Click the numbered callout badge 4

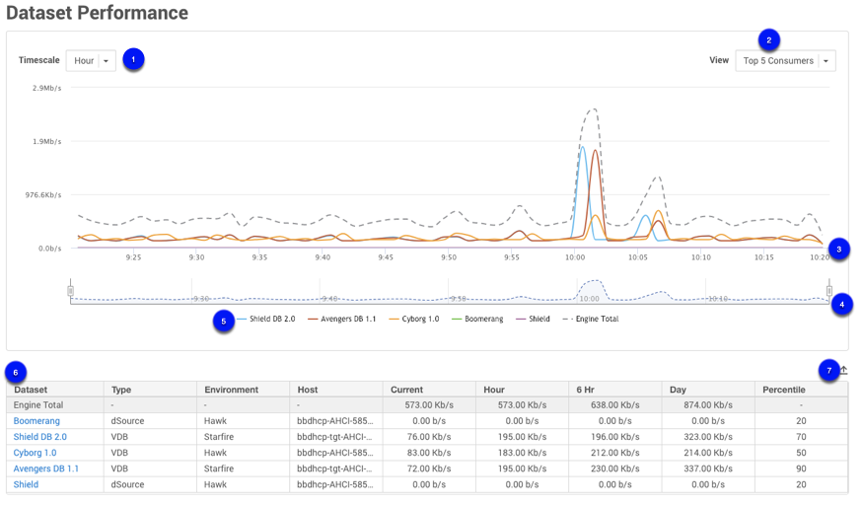[841, 305]
